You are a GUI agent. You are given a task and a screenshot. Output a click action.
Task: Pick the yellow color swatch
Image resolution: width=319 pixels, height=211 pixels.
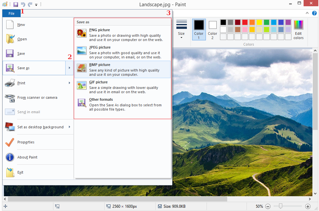pos(259,22)
